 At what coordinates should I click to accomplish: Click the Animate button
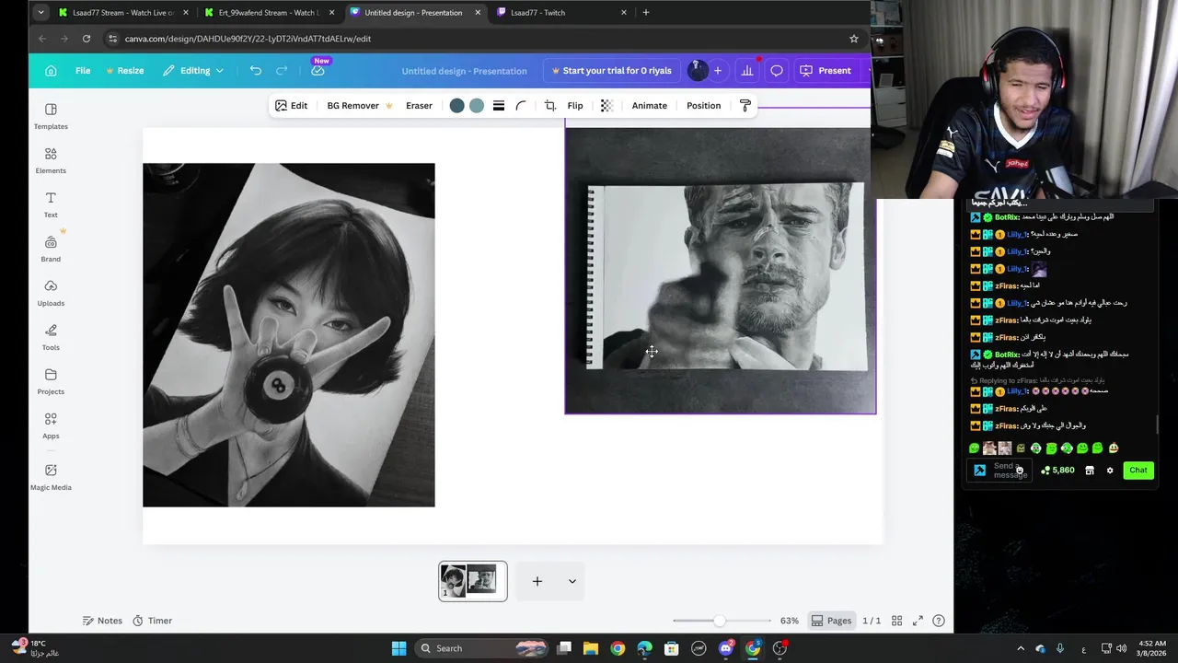pos(650,106)
